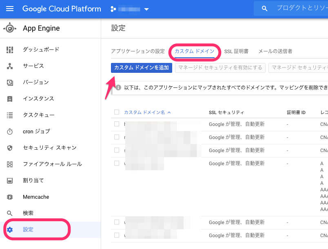Click the 設定 gear icon

[10, 230]
